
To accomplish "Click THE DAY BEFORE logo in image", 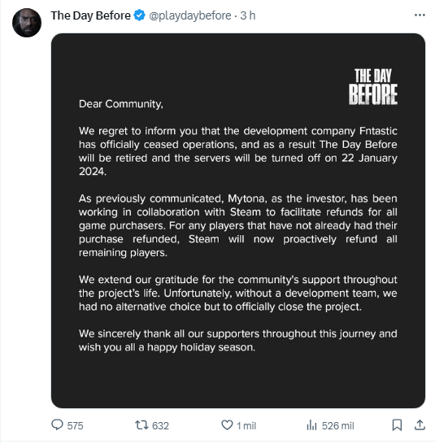I will 373,86.
